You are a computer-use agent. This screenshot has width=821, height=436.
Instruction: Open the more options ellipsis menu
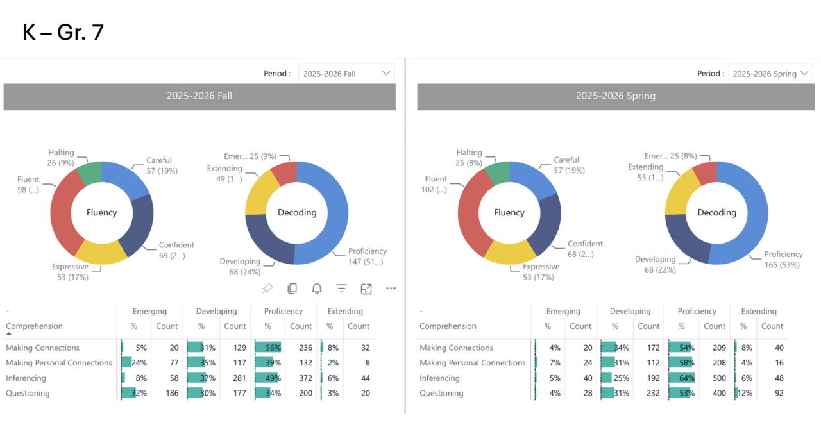point(391,289)
